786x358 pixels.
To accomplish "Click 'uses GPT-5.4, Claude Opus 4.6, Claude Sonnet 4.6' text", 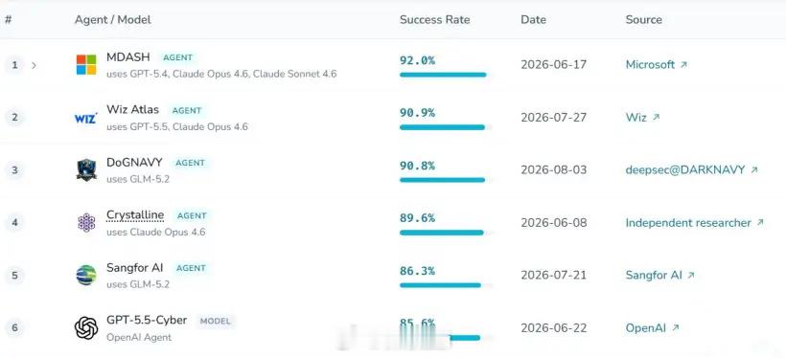I will [x=221, y=74].
